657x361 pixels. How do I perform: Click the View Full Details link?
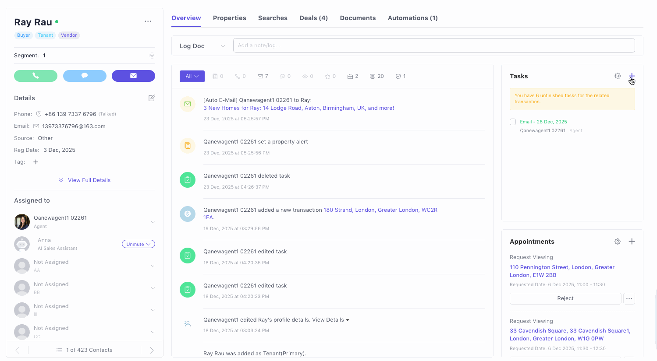(x=89, y=180)
